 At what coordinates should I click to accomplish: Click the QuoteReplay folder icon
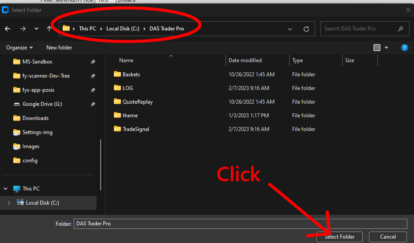117,101
